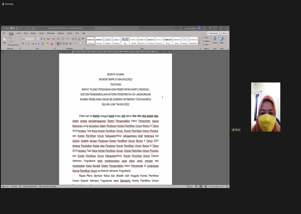Click the Justify alignment icon

click(x=67, y=44)
